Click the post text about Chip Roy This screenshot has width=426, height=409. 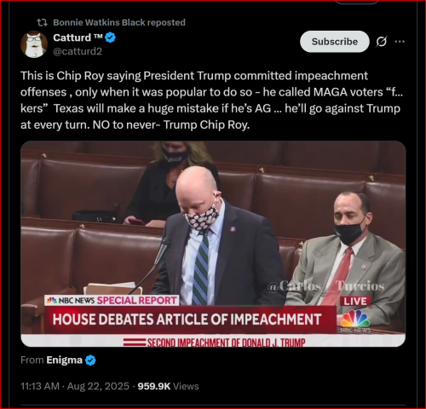(x=211, y=100)
